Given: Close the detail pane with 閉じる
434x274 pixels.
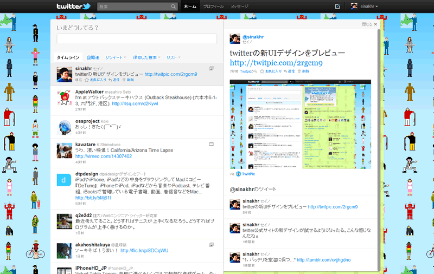Looking at the screenshot, I should [x=369, y=24].
